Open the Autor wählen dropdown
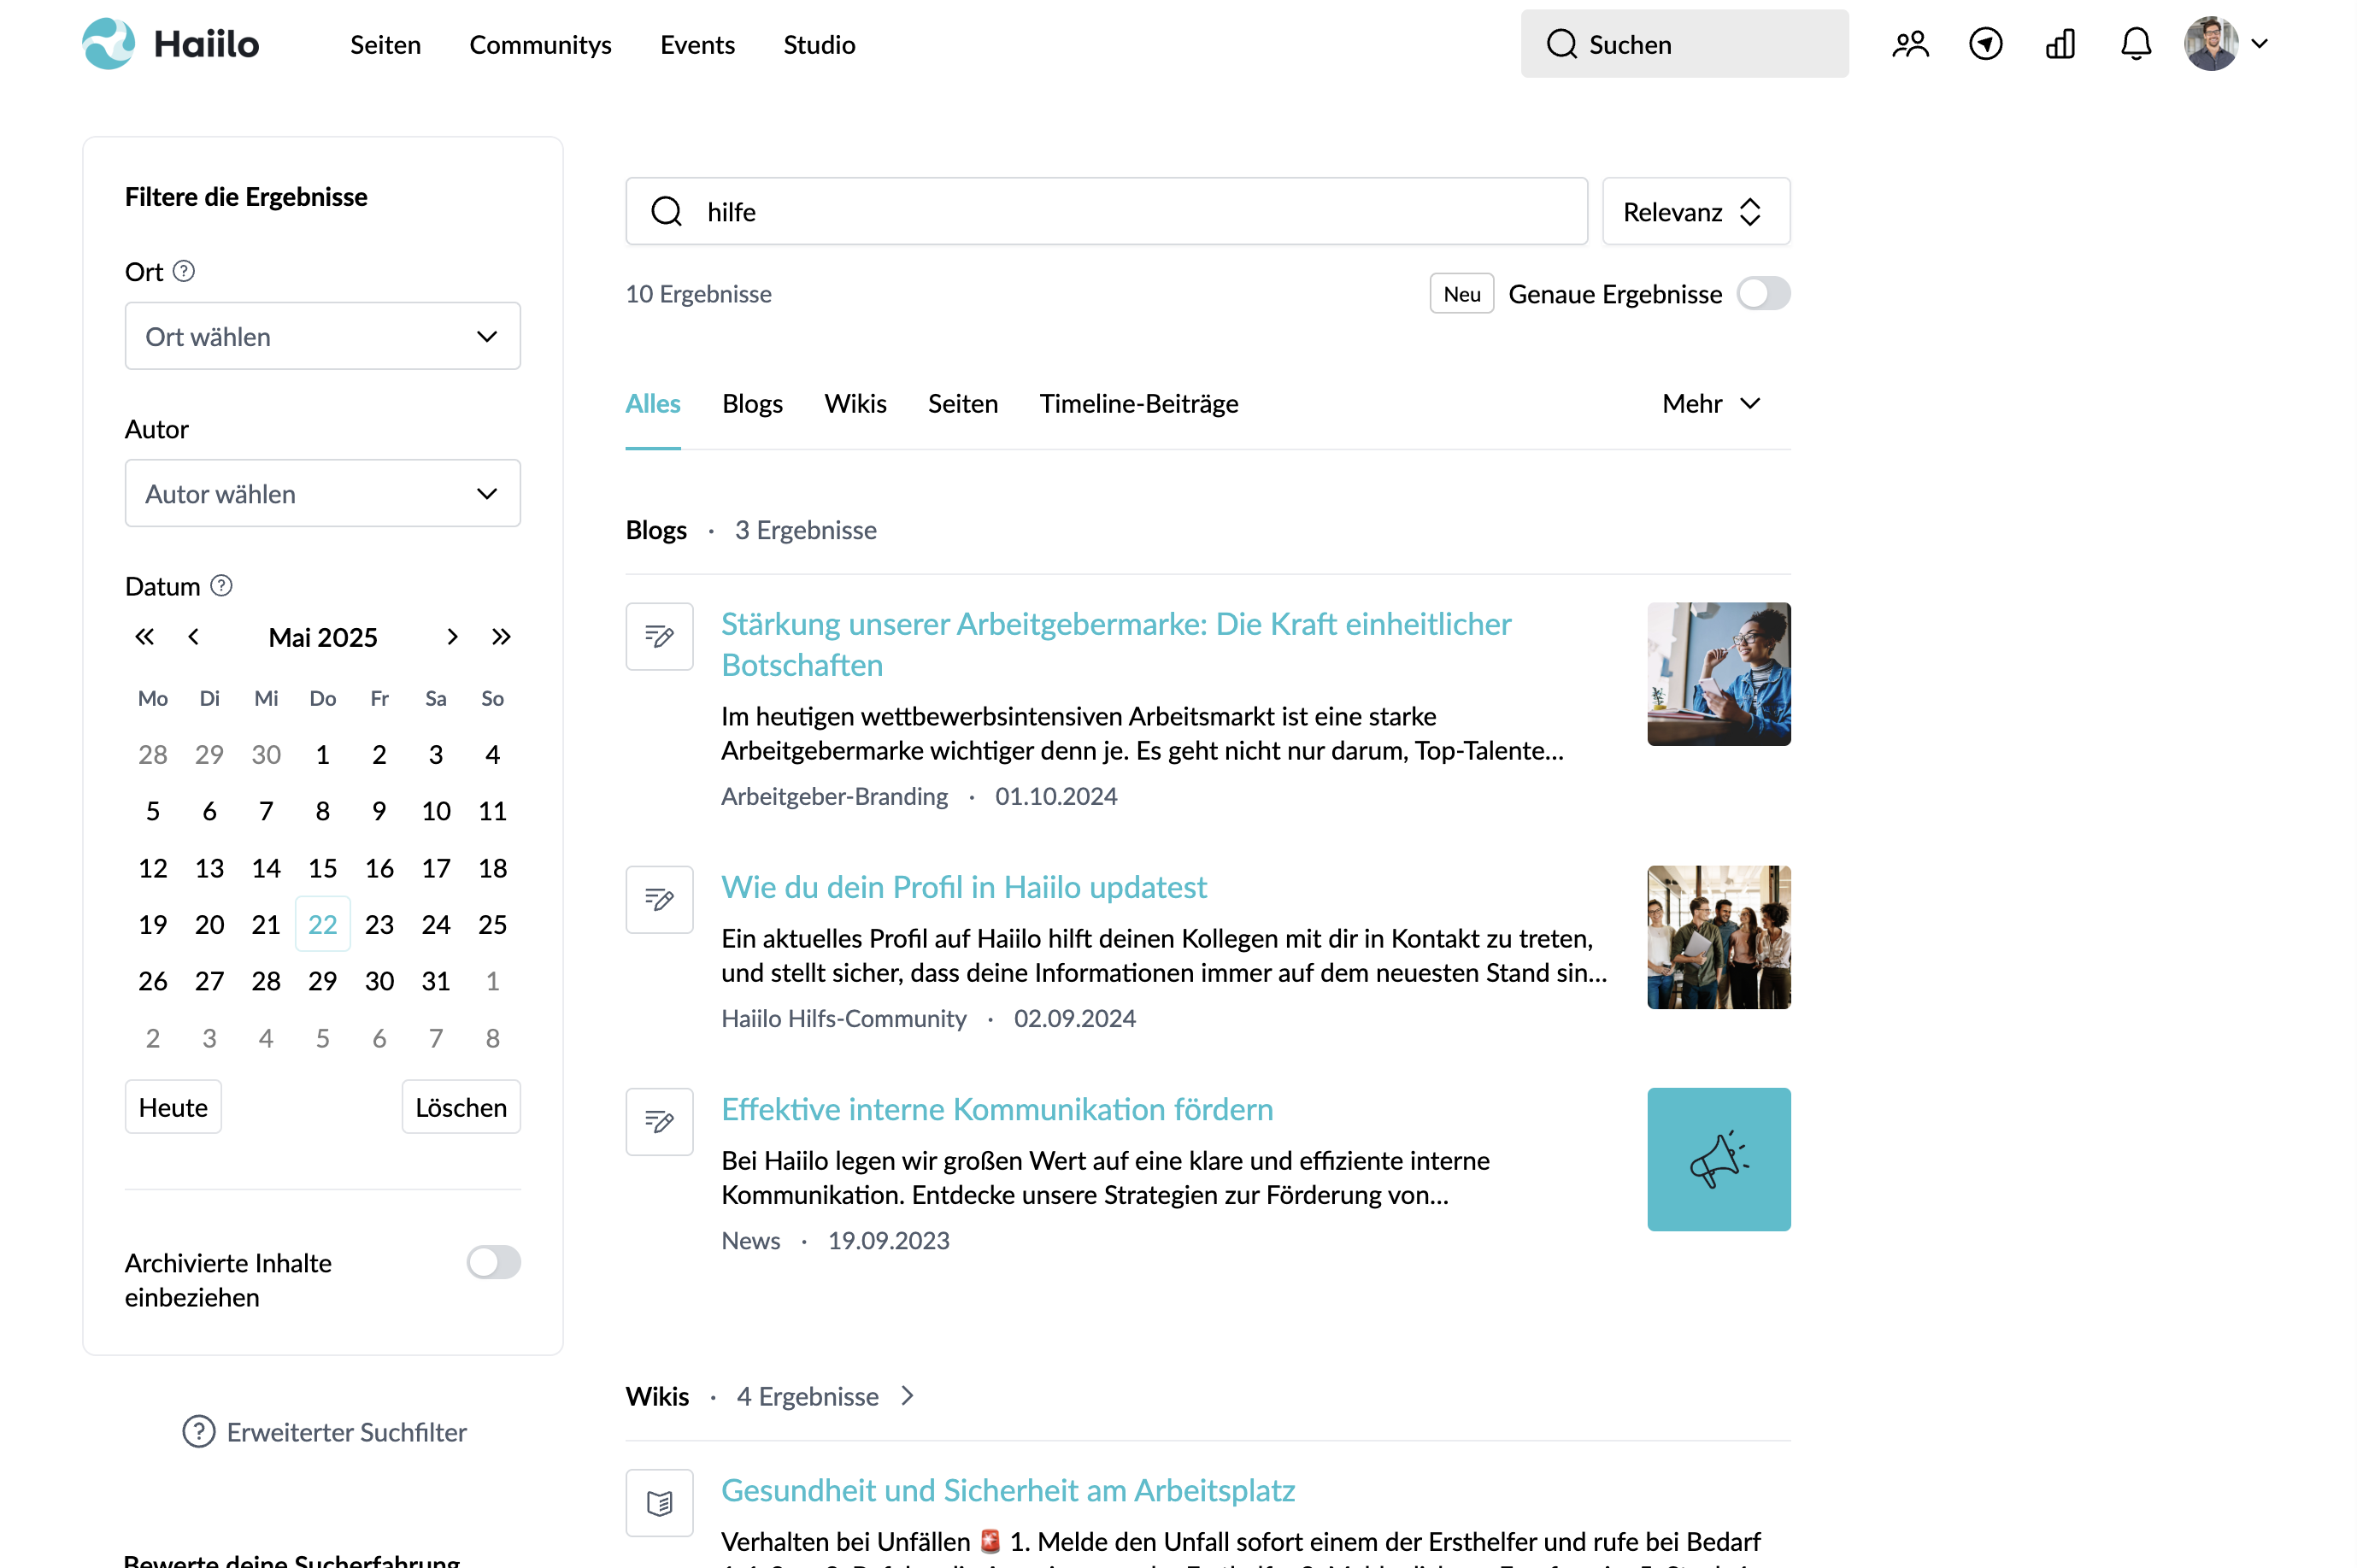 [323, 493]
